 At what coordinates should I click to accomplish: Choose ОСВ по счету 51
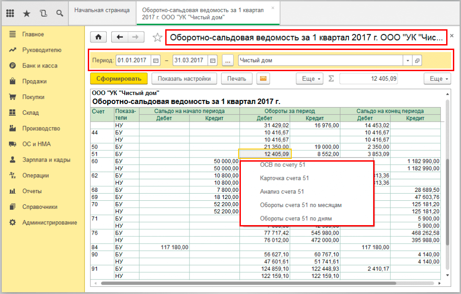pos(283,165)
